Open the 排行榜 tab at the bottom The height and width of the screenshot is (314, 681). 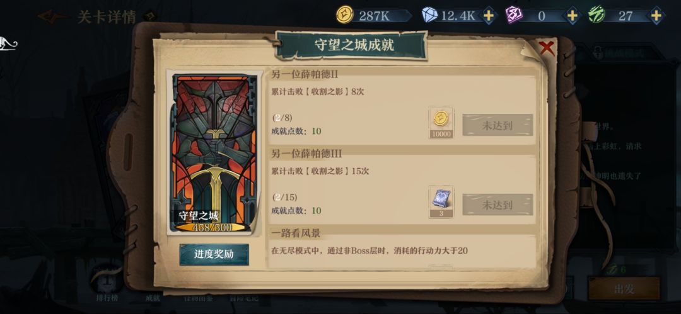(x=107, y=298)
